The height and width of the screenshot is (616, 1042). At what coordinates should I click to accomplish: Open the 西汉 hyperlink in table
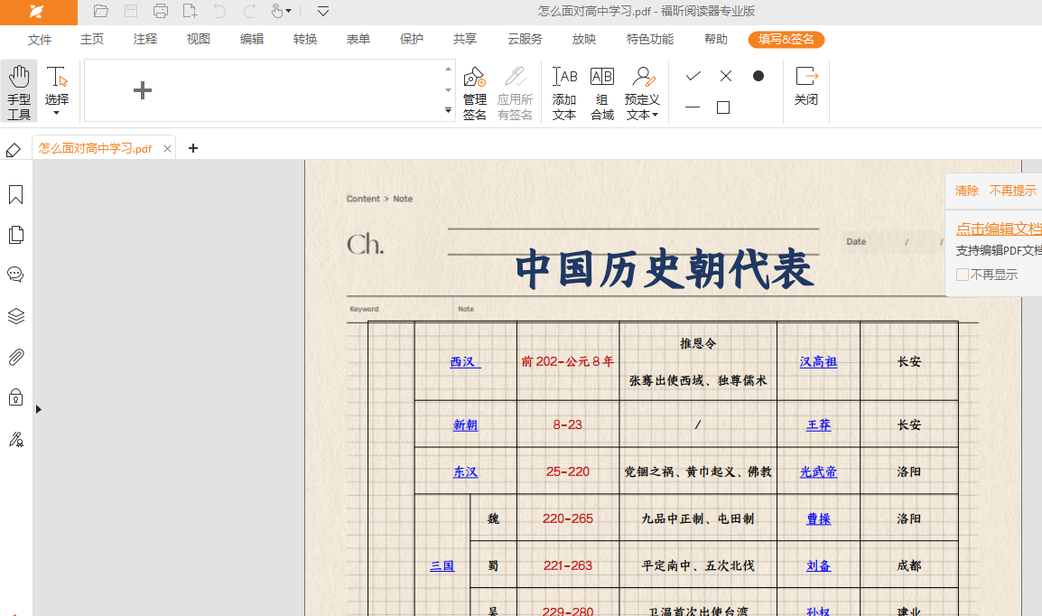(x=464, y=362)
